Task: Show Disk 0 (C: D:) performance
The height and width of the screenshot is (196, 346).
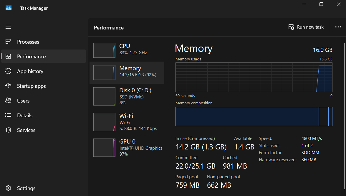Action: 127,96
